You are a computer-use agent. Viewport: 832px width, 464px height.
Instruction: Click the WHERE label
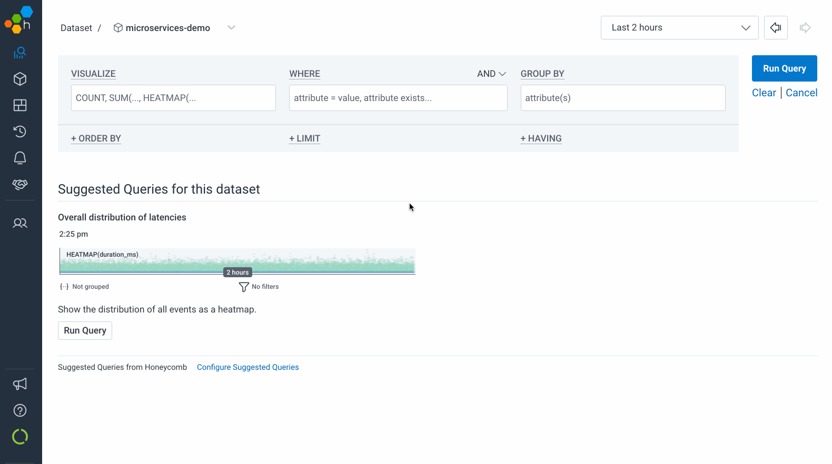(x=304, y=74)
